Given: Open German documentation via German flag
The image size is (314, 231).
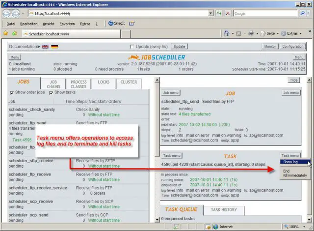Looking at the screenshot, I should coord(54,47).
